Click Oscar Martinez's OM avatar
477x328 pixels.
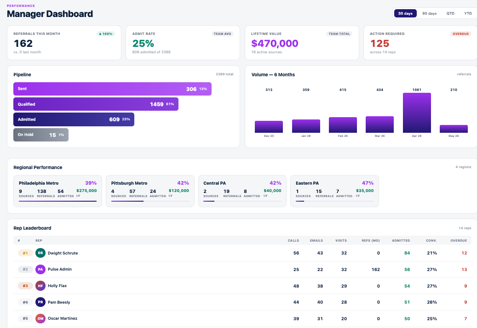40,318
